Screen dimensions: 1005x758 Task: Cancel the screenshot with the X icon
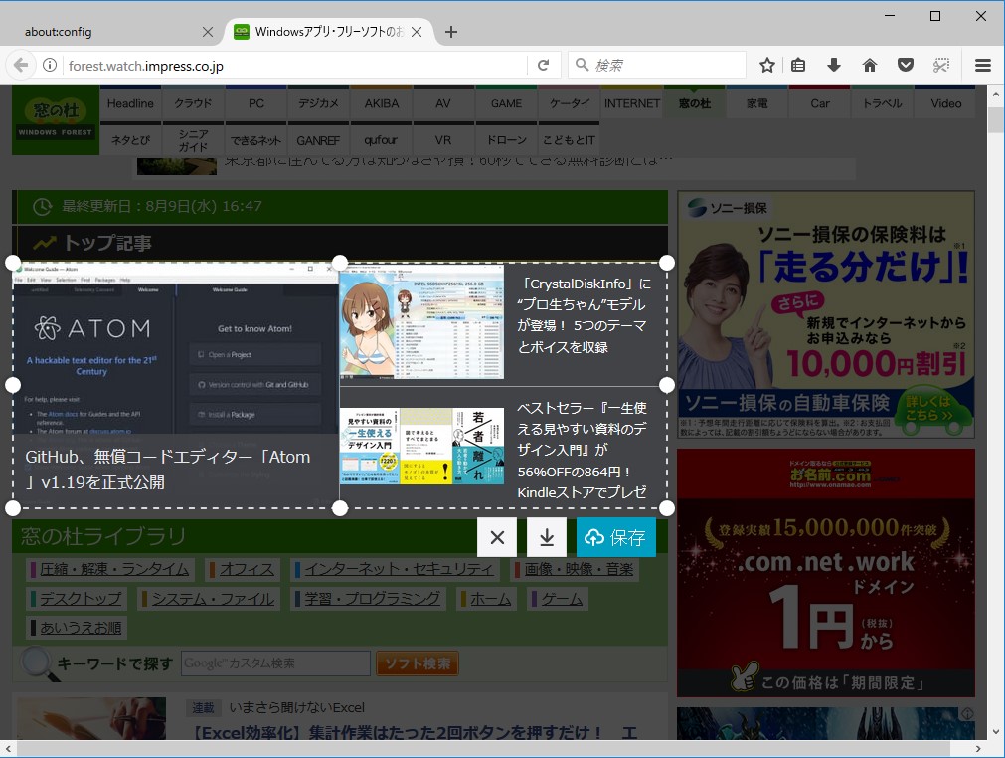[x=496, y=536]
